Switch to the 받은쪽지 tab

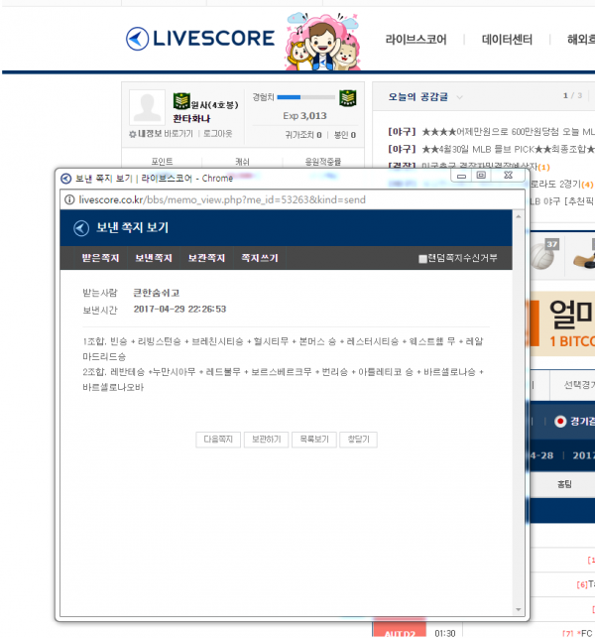(100, 258)
